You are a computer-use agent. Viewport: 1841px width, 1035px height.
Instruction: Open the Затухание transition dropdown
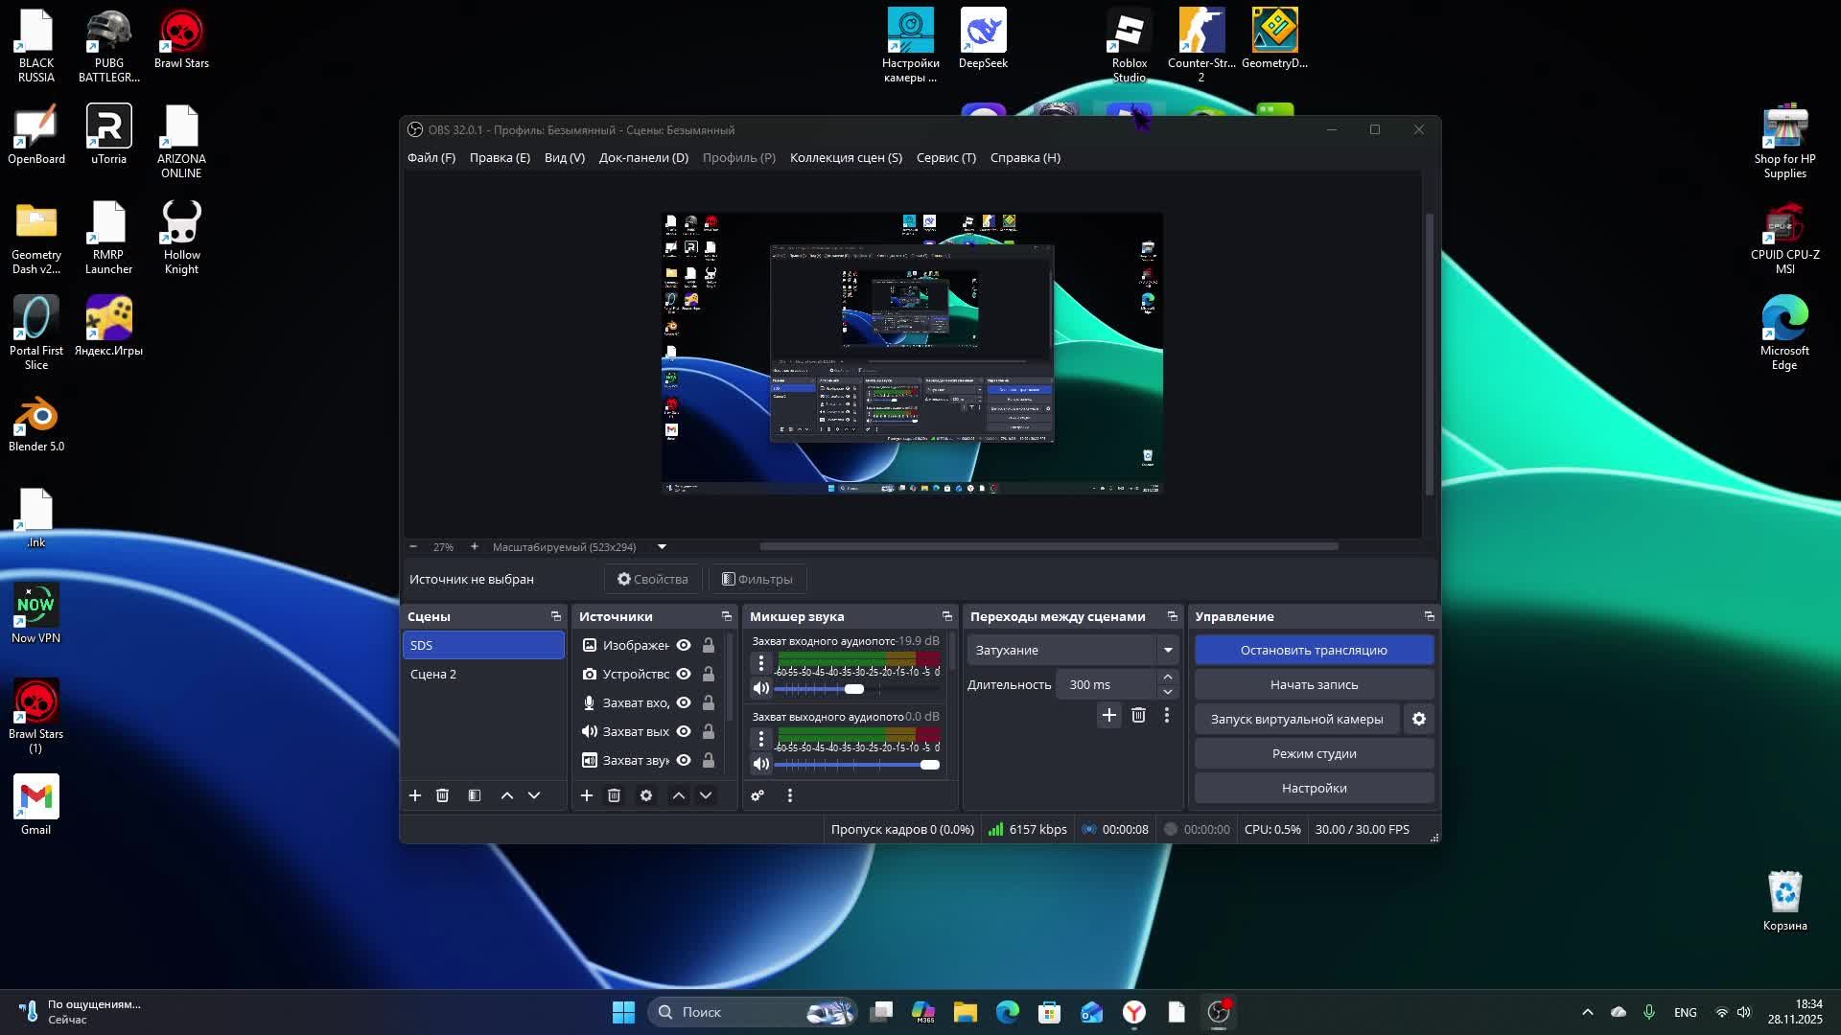pyautogui.click(x=1168, y=650)
